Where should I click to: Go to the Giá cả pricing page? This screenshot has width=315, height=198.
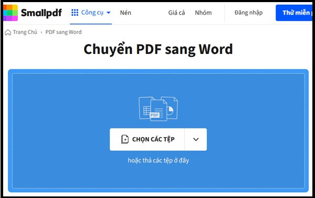pos(176,13)
